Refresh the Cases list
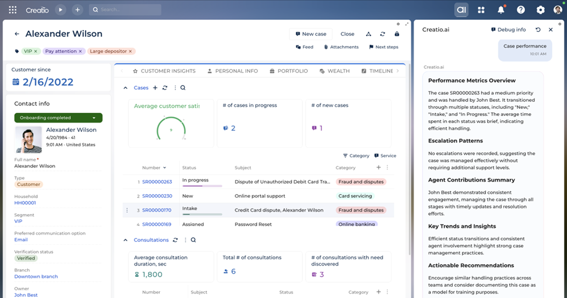This screenshot has height=298, width=567. coord(164,88)
